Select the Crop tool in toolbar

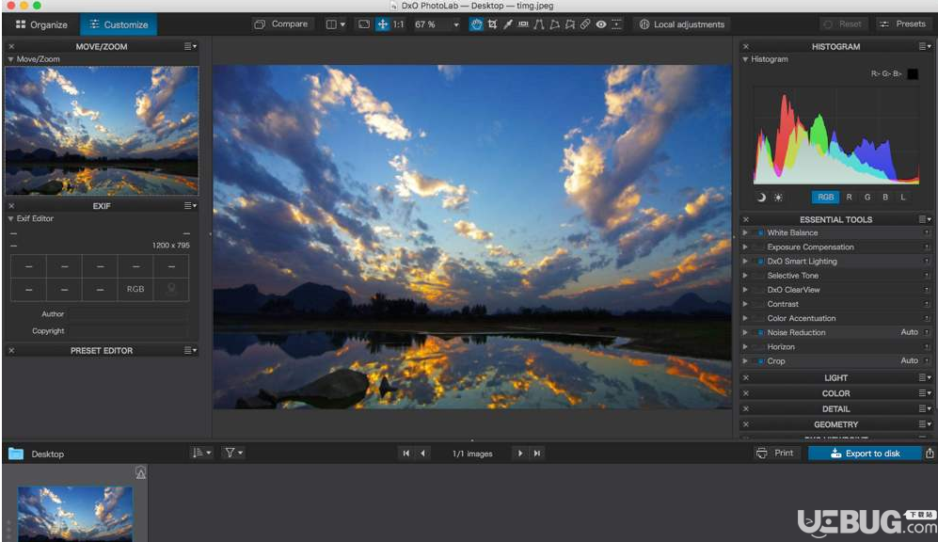pos(492,24)
